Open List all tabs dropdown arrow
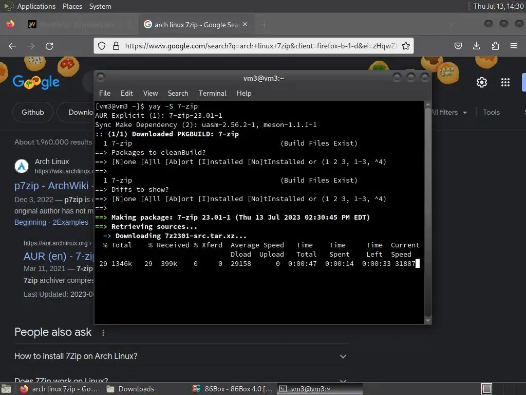This screenshot has height=395, width=526. point(452,24)
